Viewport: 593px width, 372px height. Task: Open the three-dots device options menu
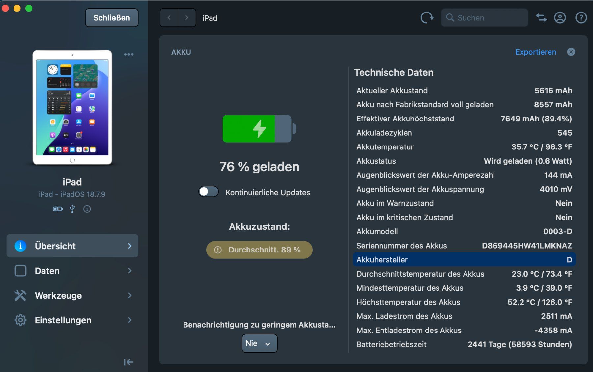pos(129,54)
